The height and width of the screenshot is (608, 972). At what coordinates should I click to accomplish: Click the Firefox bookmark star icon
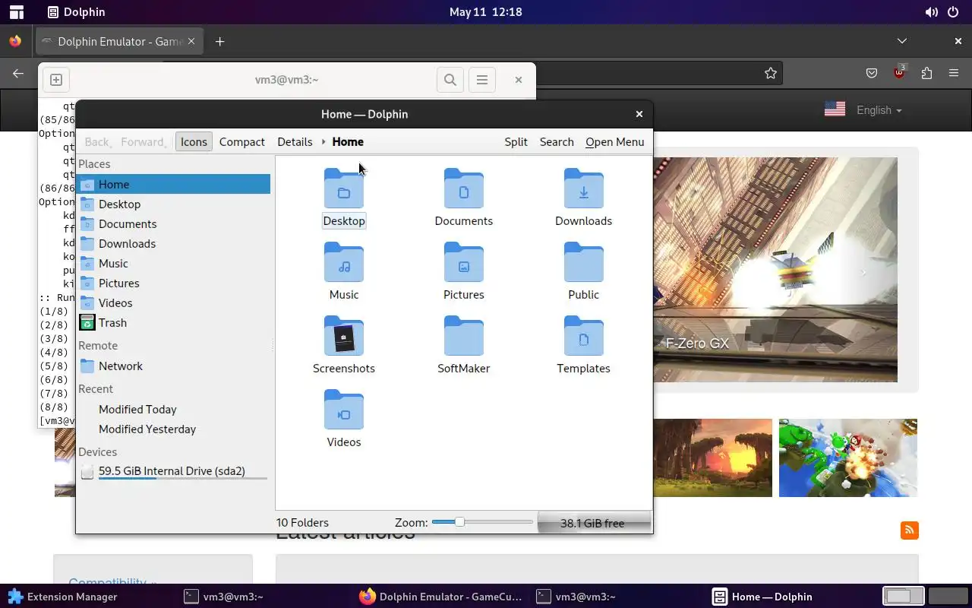[x=771, y=73]
